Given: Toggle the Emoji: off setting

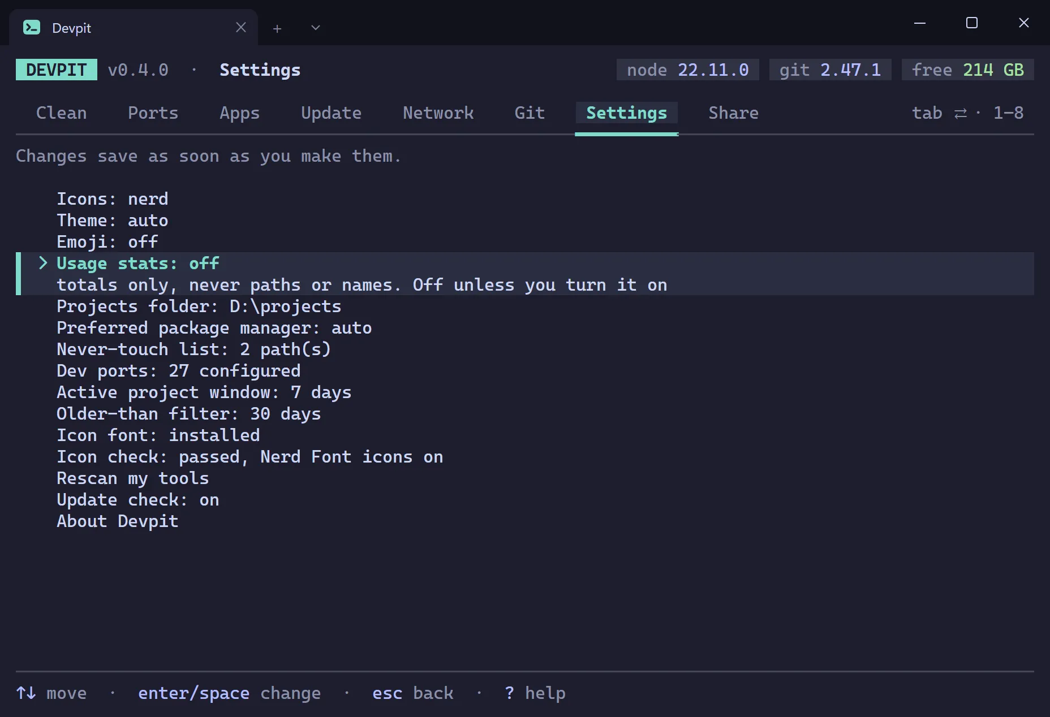Looking at the screenshot, I should [107, 242].
